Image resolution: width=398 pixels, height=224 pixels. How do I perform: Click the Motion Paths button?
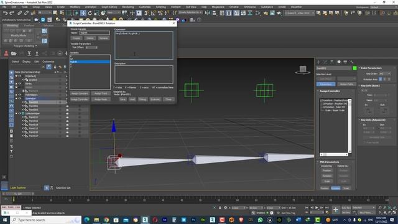point(346,84)
